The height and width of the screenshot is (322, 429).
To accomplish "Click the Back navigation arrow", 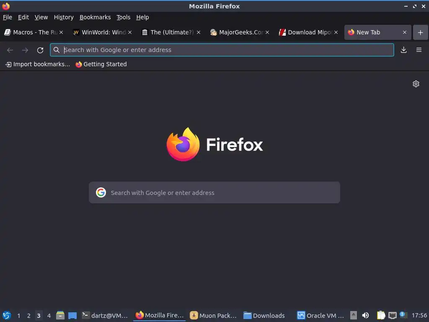I will coord(10,50).
